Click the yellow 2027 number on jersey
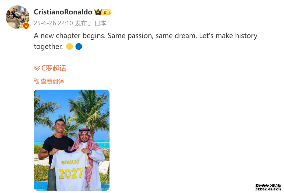The image size is (284, 193). 71,173
